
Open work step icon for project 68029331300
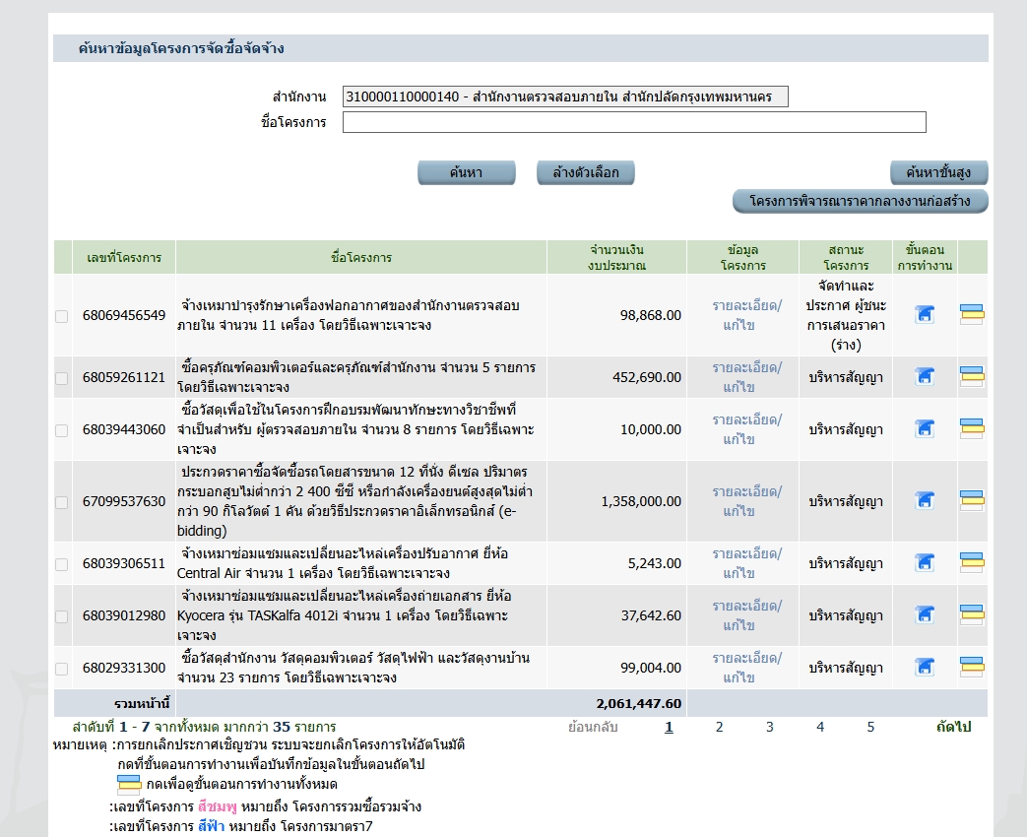tap(925, 668)
